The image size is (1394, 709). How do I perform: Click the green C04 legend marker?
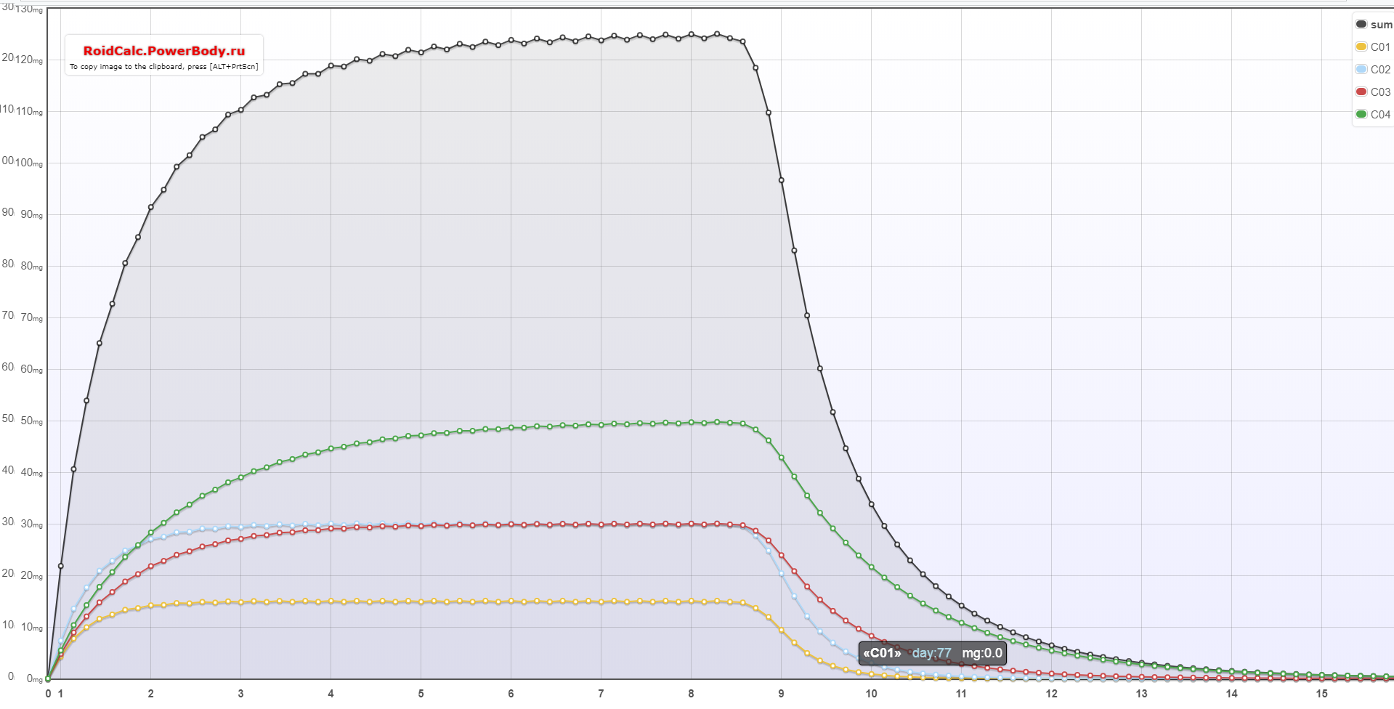tap(1361, 114)
